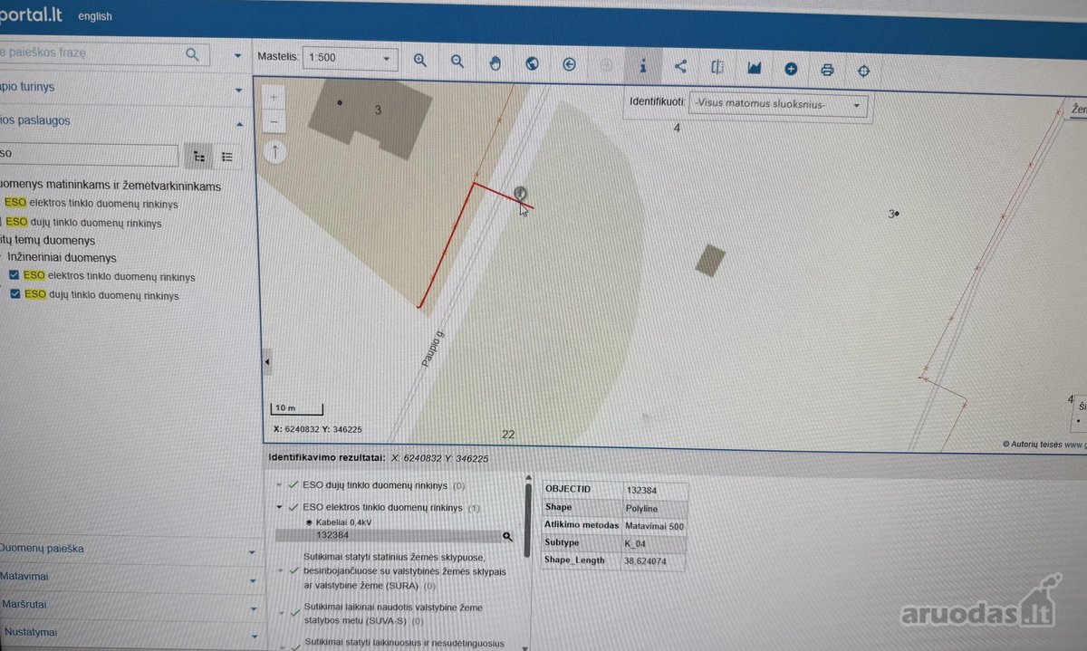Zoom to feature 132384 with the magnifier

507,537
